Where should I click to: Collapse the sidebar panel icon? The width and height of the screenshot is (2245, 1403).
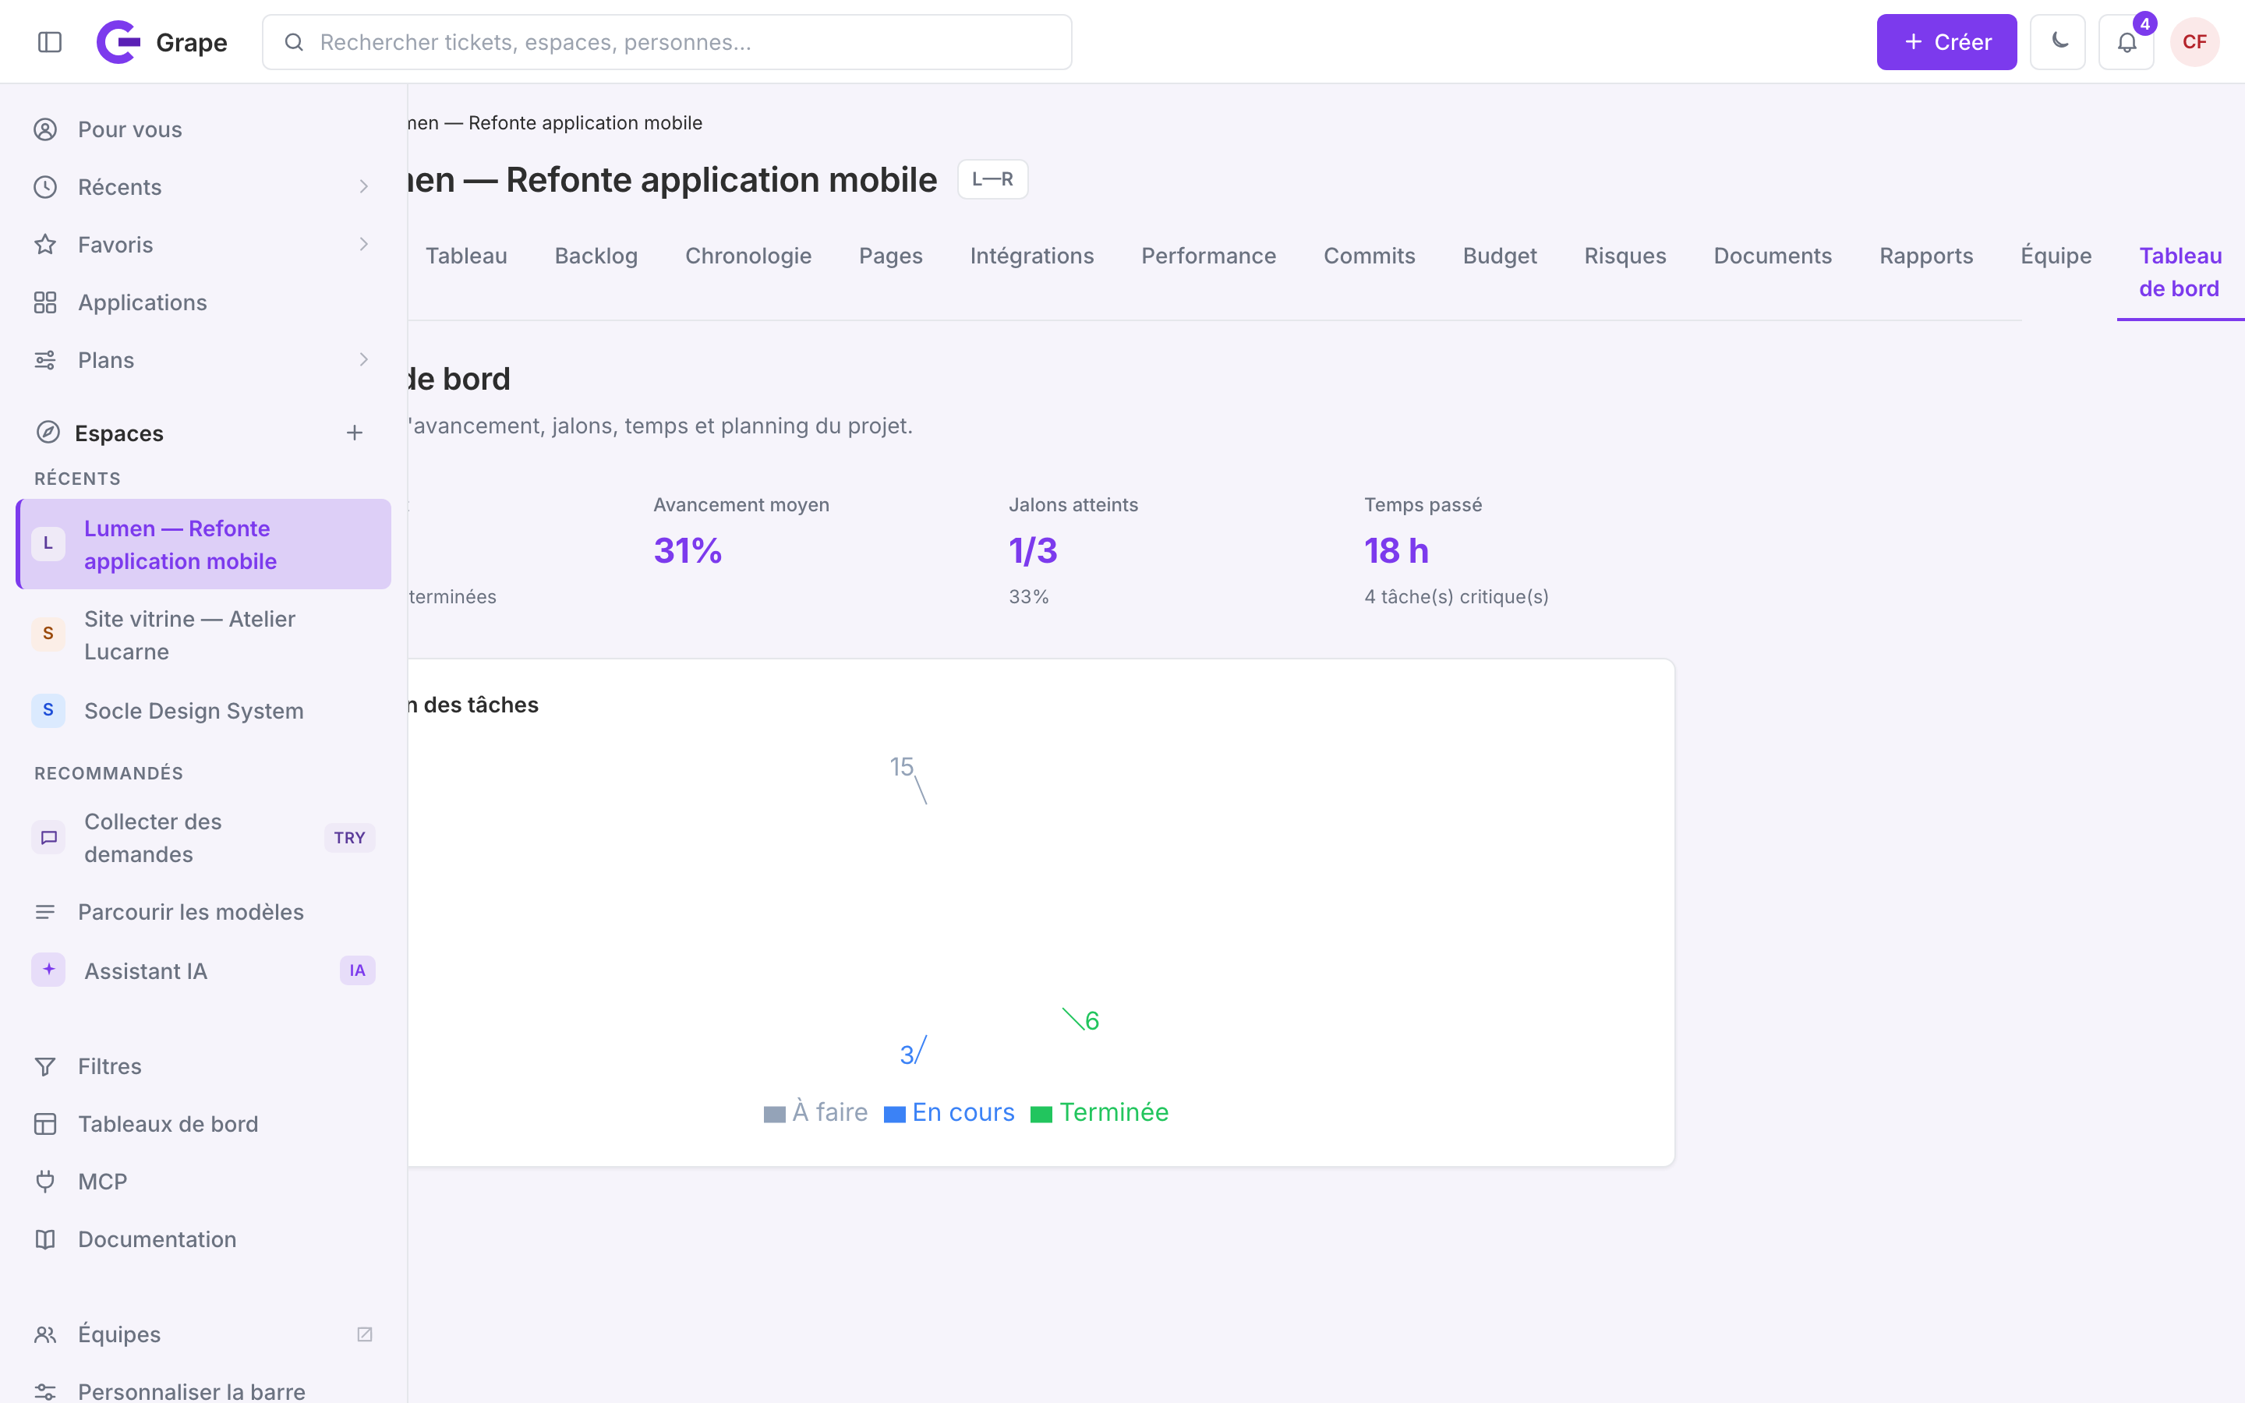(50, 42)
